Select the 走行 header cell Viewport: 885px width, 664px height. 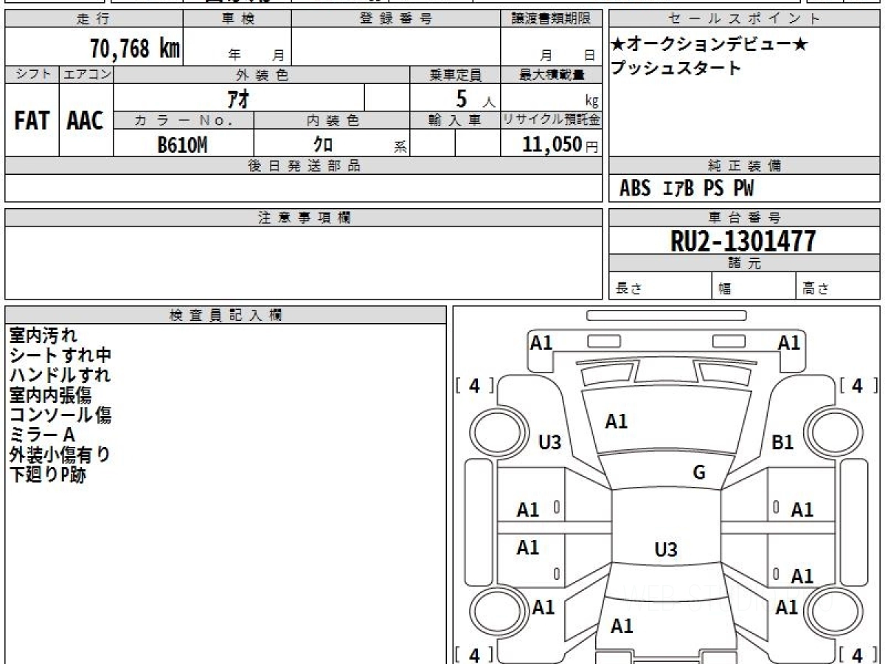tap(94, 19)
